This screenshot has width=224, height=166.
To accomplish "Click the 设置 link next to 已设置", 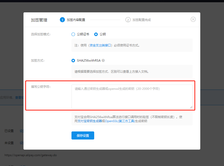I will pyautogui.click(x=21, y=131).
